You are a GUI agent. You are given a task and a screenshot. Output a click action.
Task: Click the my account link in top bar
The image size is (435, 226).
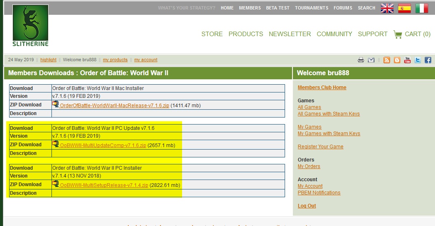click(146, 60)
